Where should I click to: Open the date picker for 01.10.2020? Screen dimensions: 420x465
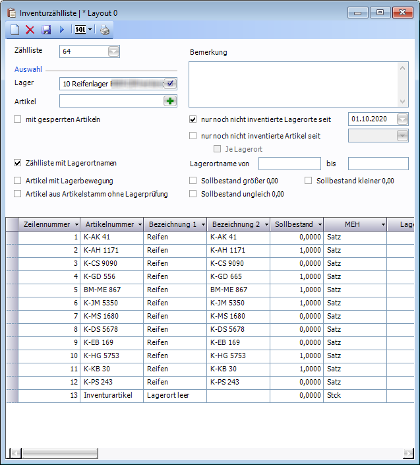402,119
